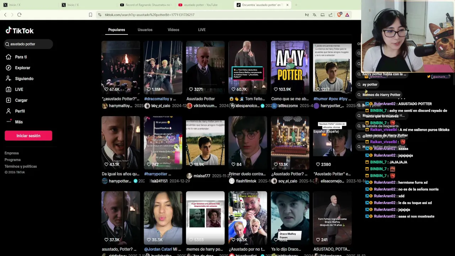Open the Lego Hogwarts video with 13.1K likes
The height and width of the screenshot is (256, 455).
[x=290, y=143]
